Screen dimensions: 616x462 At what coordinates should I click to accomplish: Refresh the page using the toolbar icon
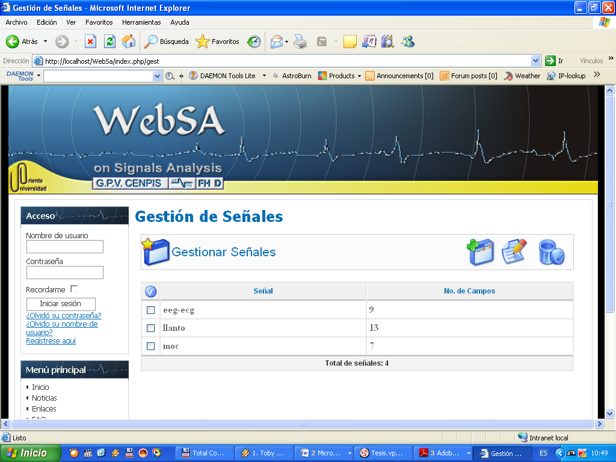coord(109,42)
